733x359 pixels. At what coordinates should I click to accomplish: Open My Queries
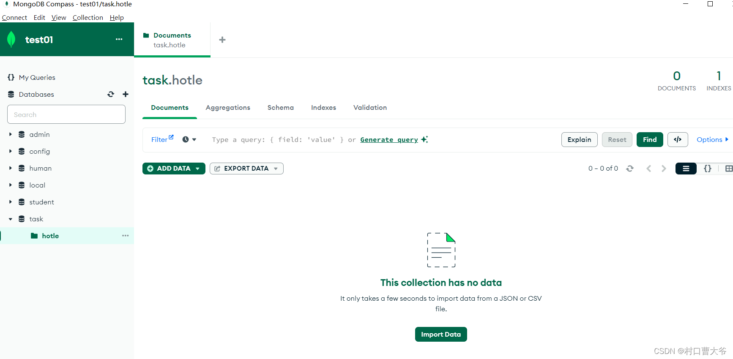[37, 77]
